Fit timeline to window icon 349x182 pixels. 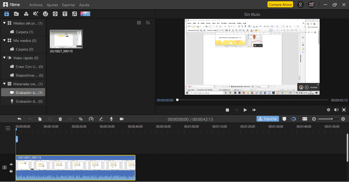point(305,119)
